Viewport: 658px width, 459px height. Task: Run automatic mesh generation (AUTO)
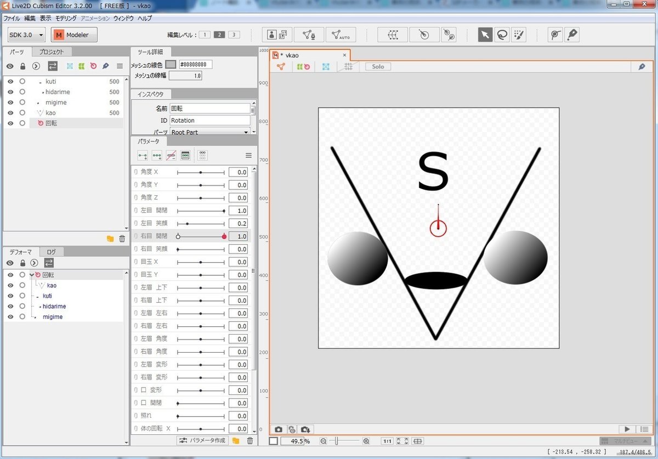[x=341, y=35]
